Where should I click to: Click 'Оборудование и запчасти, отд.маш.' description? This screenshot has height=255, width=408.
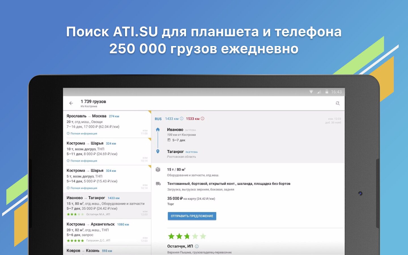(193, 175)
